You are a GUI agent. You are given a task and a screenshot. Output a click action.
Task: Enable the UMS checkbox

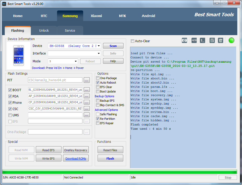10,115
